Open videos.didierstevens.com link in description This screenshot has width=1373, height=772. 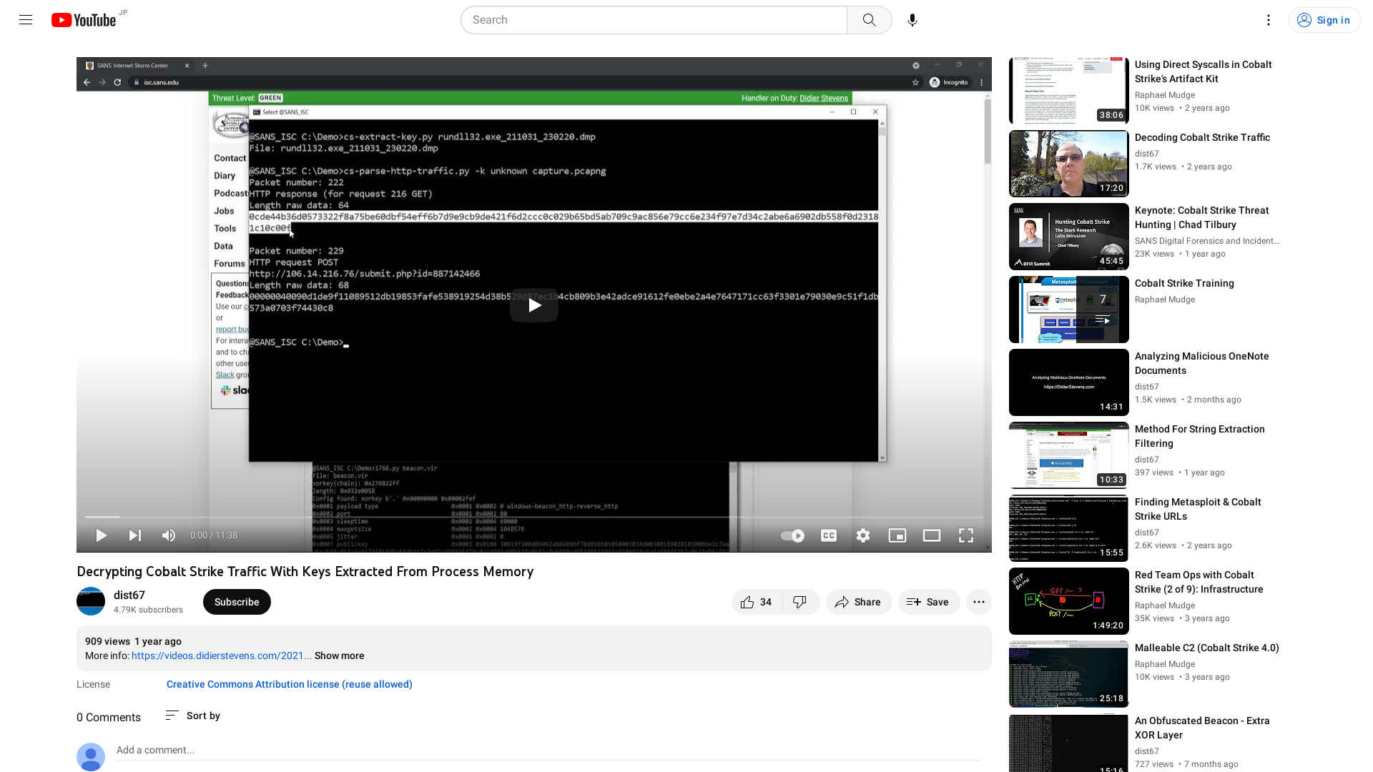coord(222,655)
